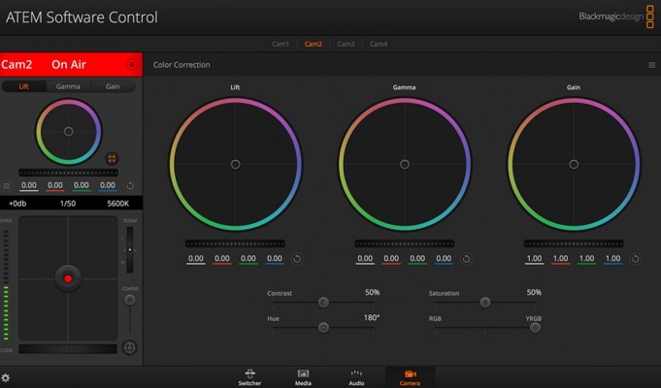The width and height of the screenshot is (661, 388).
Task: Switch small wheel to Gain
Action: coord(113,86)
